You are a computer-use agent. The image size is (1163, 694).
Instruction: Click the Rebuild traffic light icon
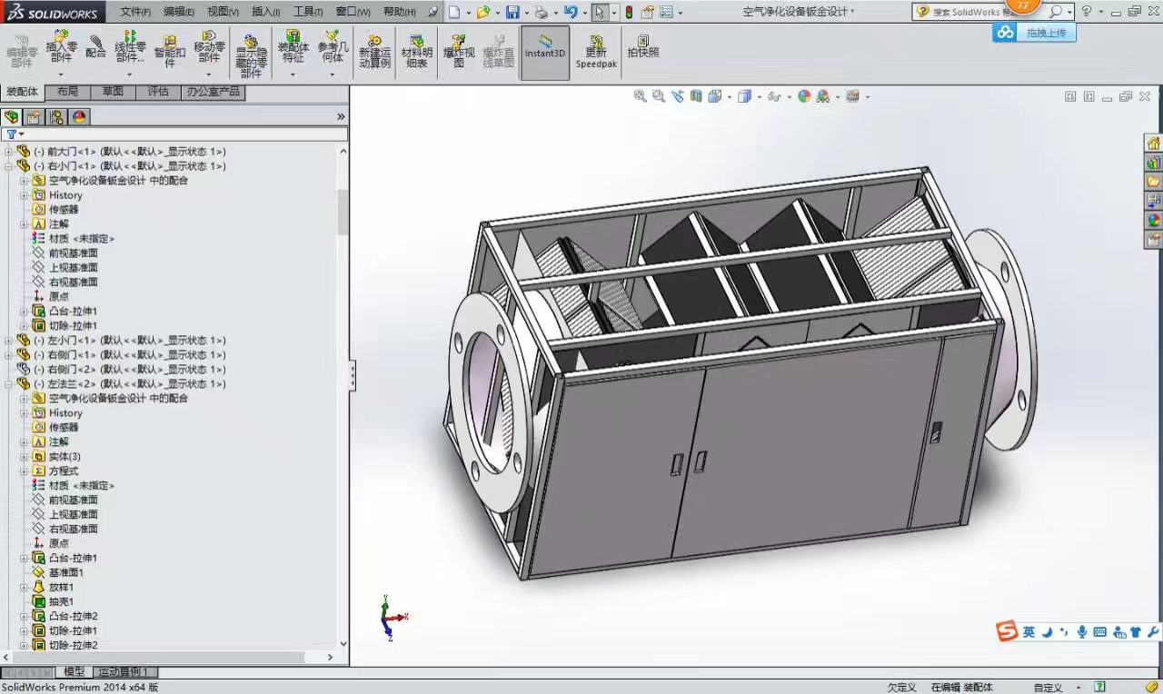(629, 12)
